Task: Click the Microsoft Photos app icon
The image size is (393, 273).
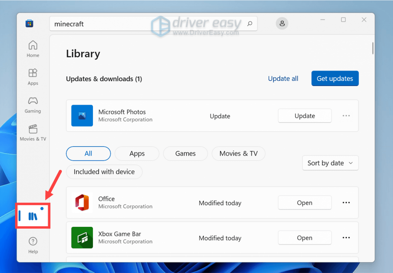Action: (x=82, y=116)
